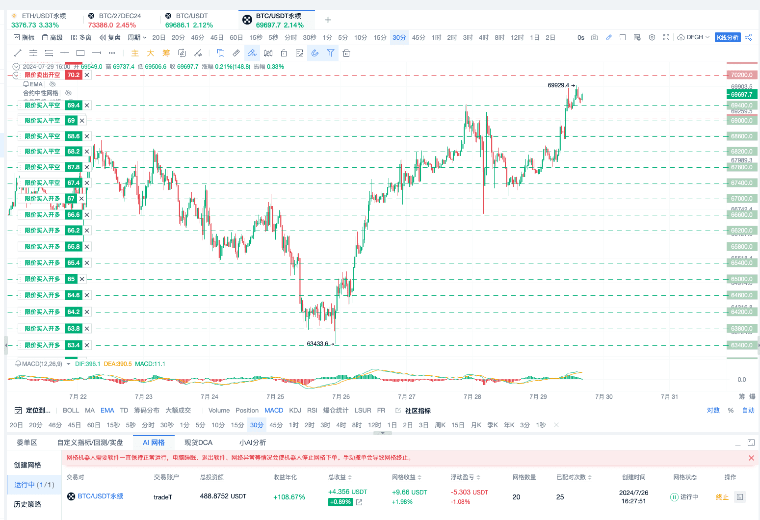Toggle 自动 auto scale
Image resolution: width=760 pixels, height=520 pixels.
(748, 411)
